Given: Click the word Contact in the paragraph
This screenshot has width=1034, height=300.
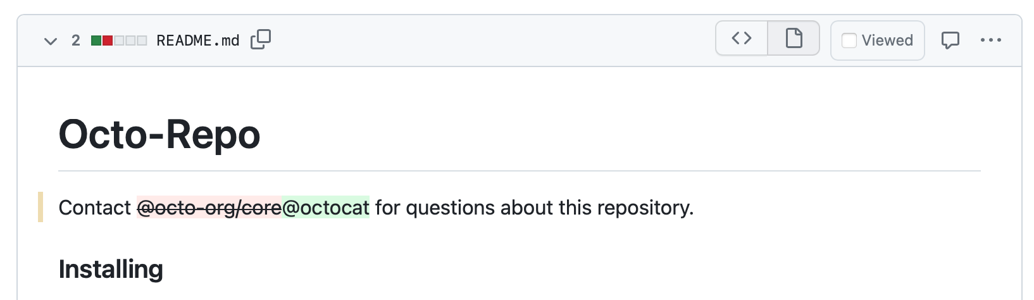Looking at the screenshot, I should coord(94,208).
